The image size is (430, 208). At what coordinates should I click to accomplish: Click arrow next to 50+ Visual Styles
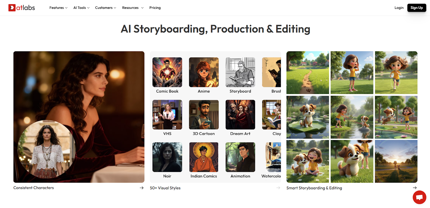(x=278, y=188)
